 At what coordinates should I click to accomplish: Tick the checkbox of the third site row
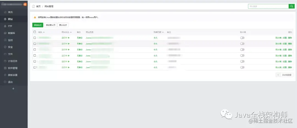pyautogui.click(x=35, y=49)
